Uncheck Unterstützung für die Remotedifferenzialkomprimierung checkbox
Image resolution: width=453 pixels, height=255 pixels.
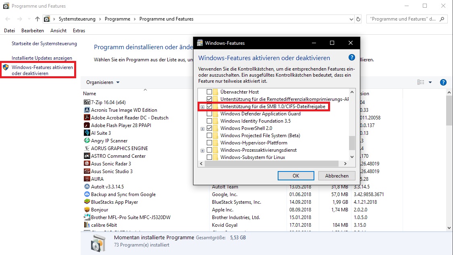tap(210, 99)
